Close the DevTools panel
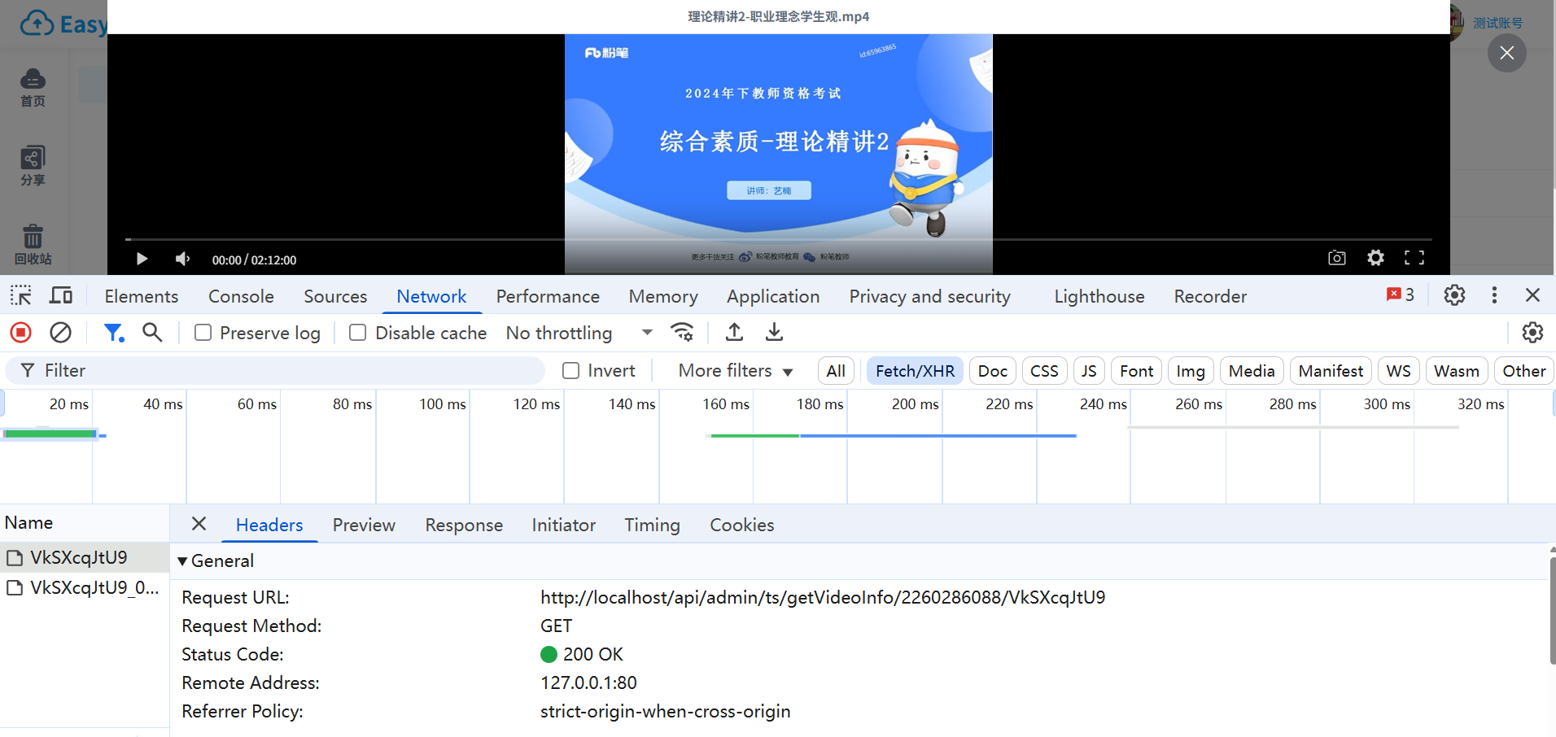The width and height of the screenshot is (1556, 737). [x=1532, y=294]
